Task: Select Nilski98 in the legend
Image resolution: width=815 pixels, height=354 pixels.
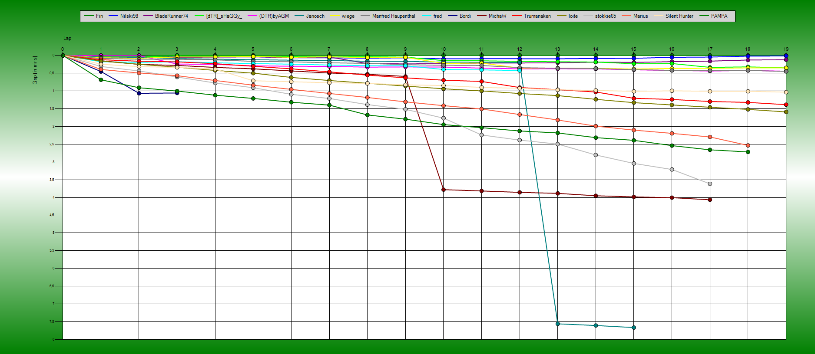Action: 123,16
